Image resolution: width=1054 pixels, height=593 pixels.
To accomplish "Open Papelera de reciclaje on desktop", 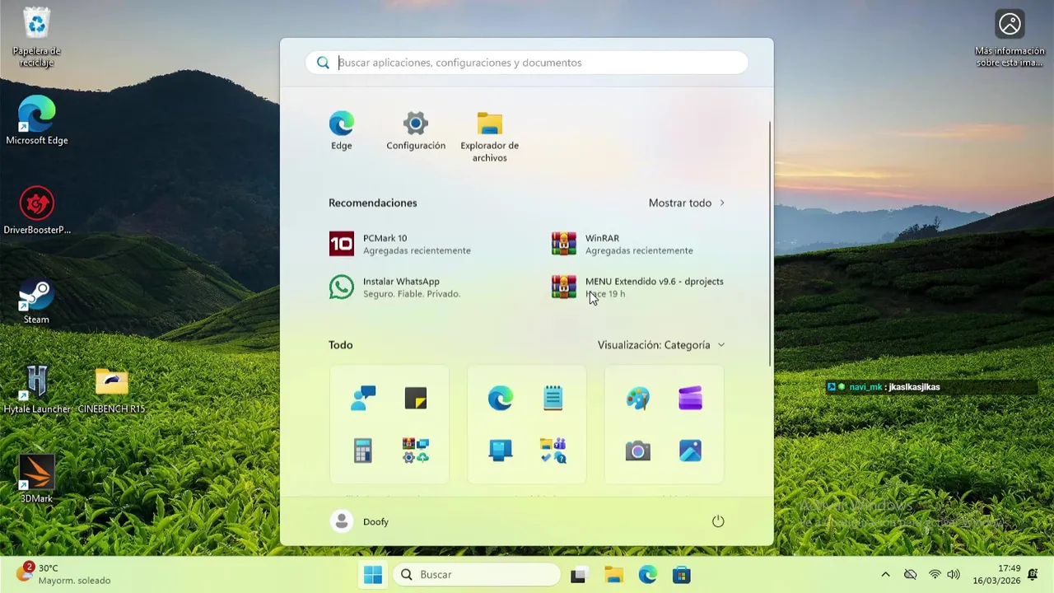I will click(x=37, y=38).
